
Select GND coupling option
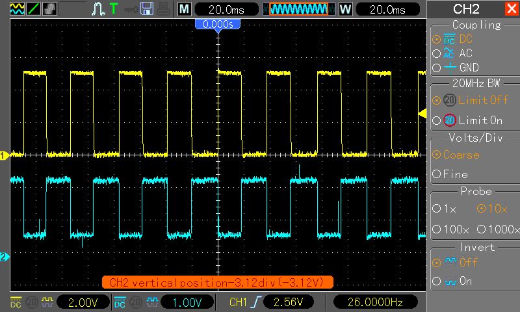[x=458, y=68]
